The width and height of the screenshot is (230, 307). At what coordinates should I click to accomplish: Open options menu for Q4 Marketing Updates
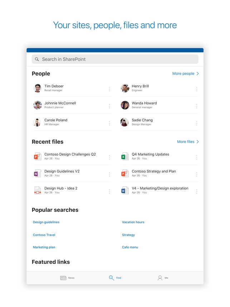point(197,157)
